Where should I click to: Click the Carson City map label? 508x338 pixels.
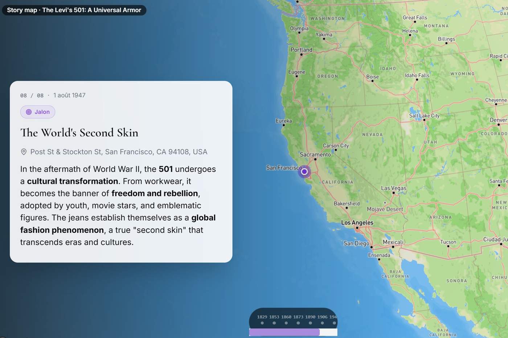click(x=336, y=146)
